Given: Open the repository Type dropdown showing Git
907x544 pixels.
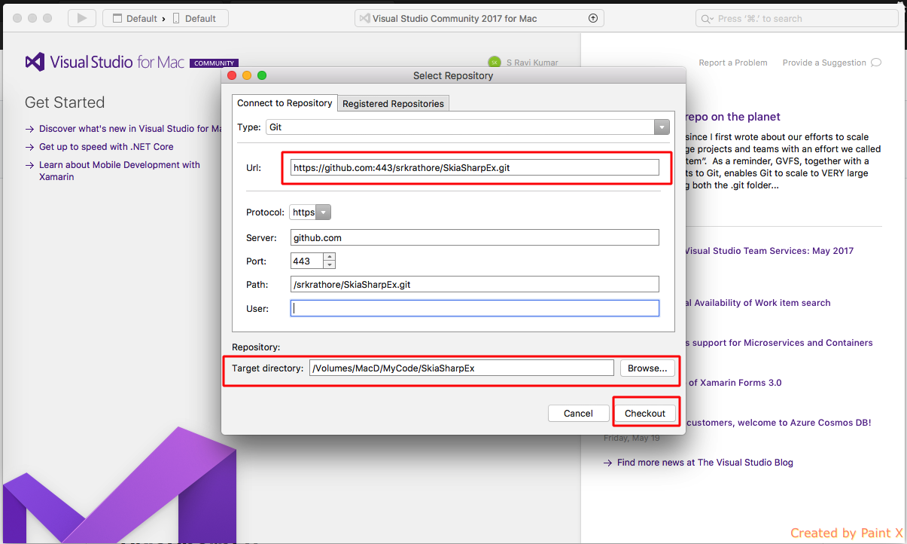Looking at the screenshot, I should 467,127.
